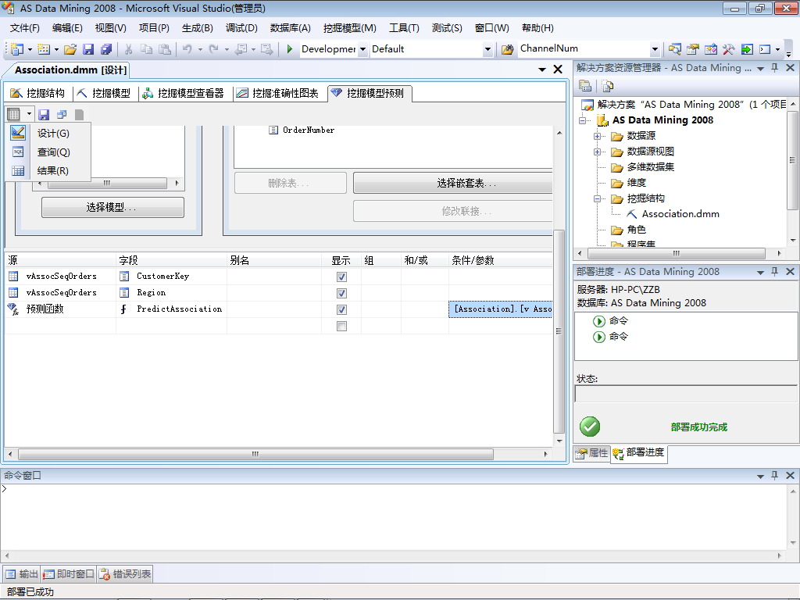This screenshot has height=600, width=800.
Task: Uncheck 显示 checkbox for CustomerKey row
Action: [342, 277]
